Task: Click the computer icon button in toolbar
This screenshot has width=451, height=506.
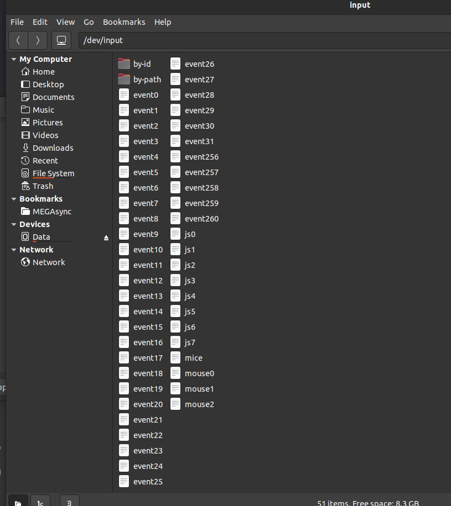Action: pos(61,40)
